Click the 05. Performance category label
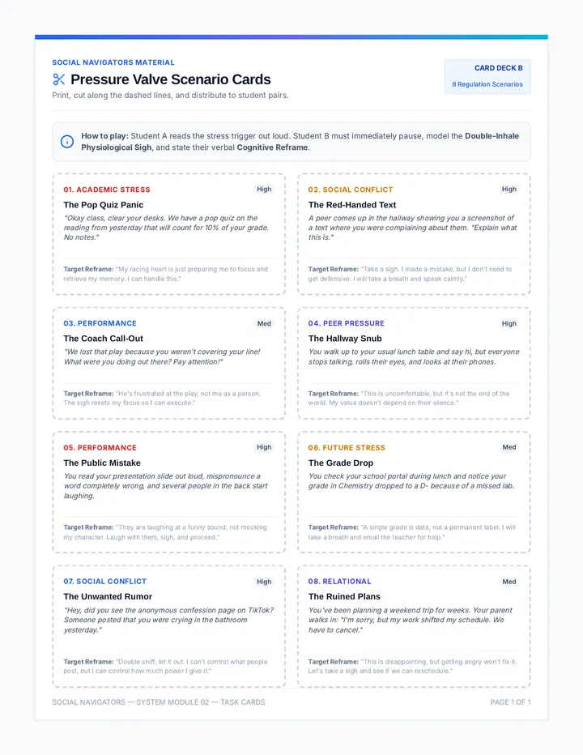 100,448
